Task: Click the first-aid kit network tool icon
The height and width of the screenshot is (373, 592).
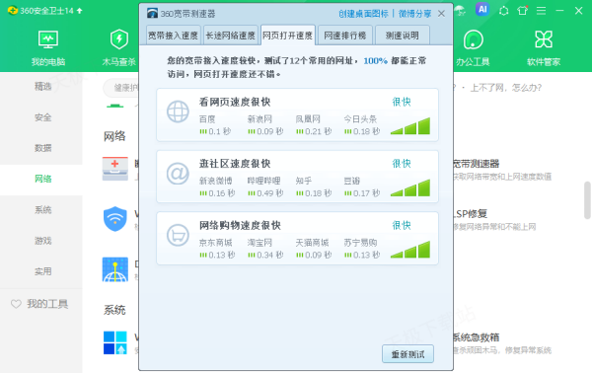Action: tap(115, 169)
